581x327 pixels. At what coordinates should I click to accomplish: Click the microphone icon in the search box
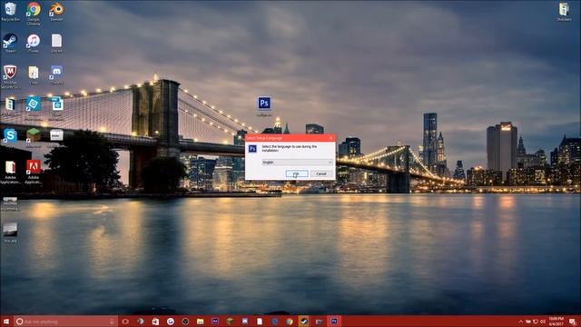coord(112,322)
